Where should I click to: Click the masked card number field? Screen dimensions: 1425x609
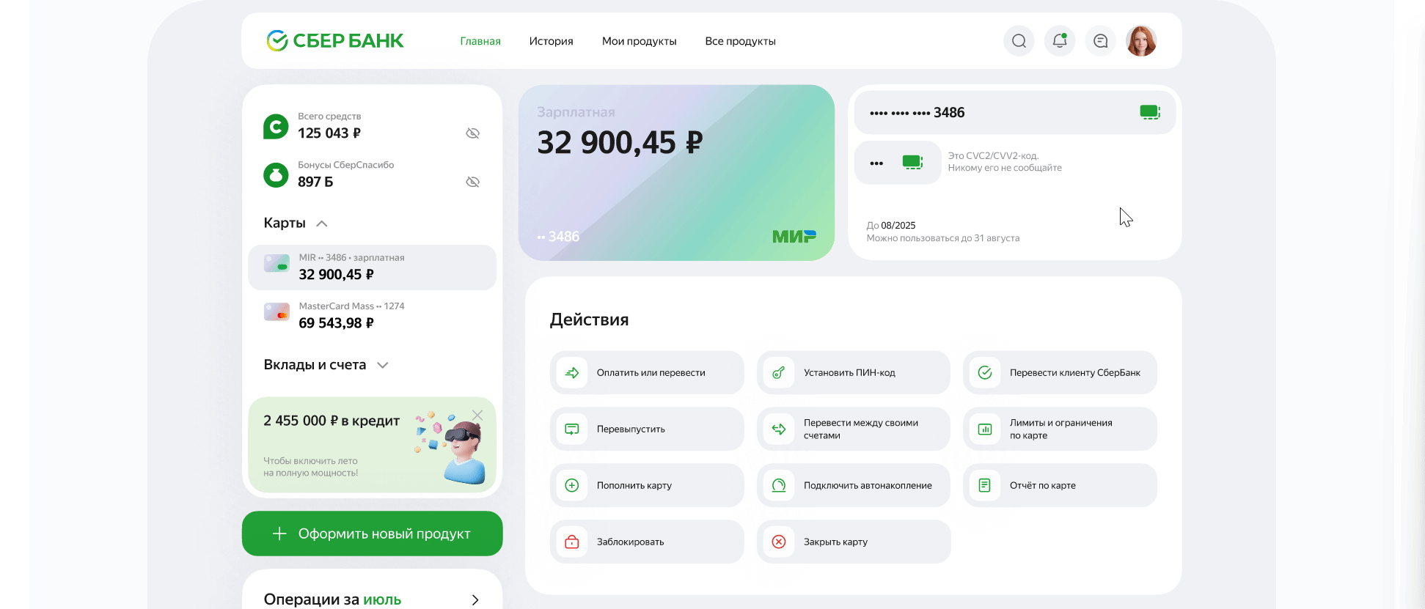(1014, 112)
